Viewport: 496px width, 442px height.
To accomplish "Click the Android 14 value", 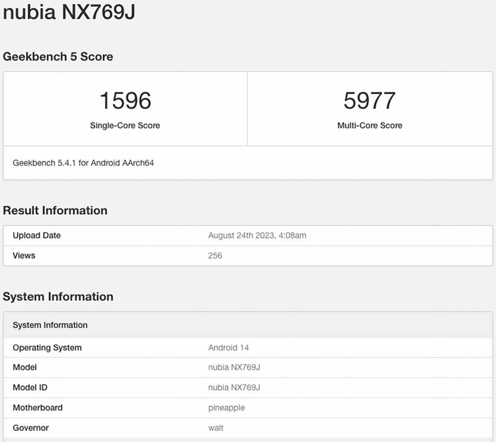I will pyautogui.click(x=228, y=348).
